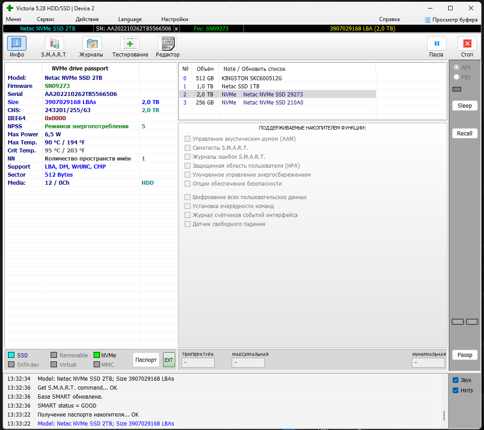The height and width of the screenshot is (430, 484).
Task: Click the Max Power 6,5 W value
Action: tap(53, 135)
